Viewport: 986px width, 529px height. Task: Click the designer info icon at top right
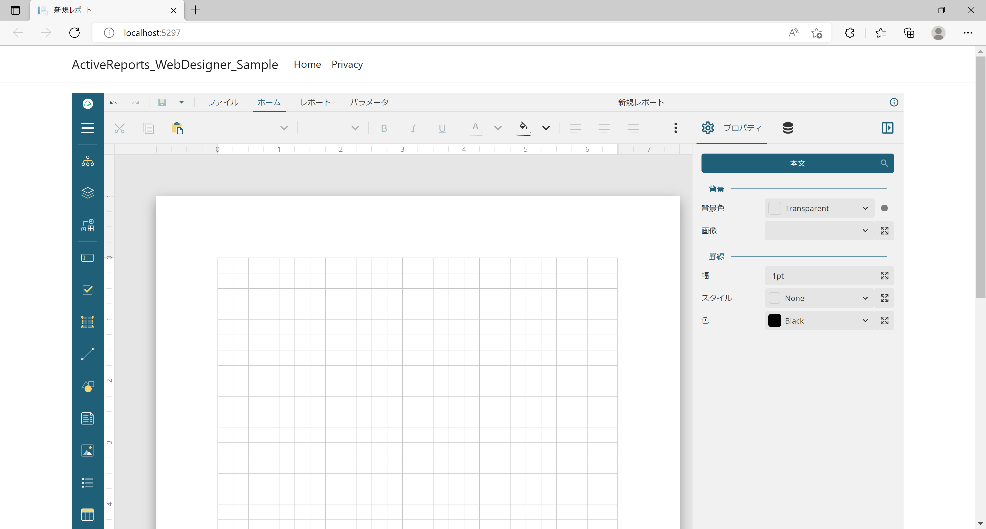(894, 102)
